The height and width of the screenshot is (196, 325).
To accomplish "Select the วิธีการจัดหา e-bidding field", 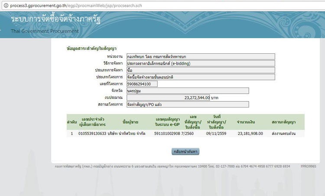I will pos(200,63).
